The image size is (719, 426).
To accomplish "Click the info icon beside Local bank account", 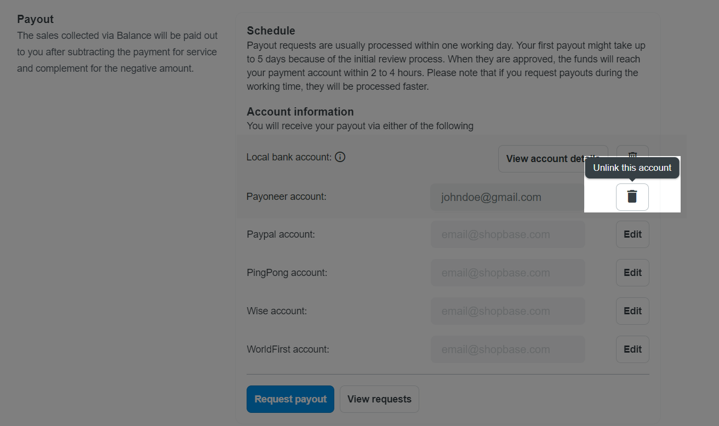I will [340, 157].
